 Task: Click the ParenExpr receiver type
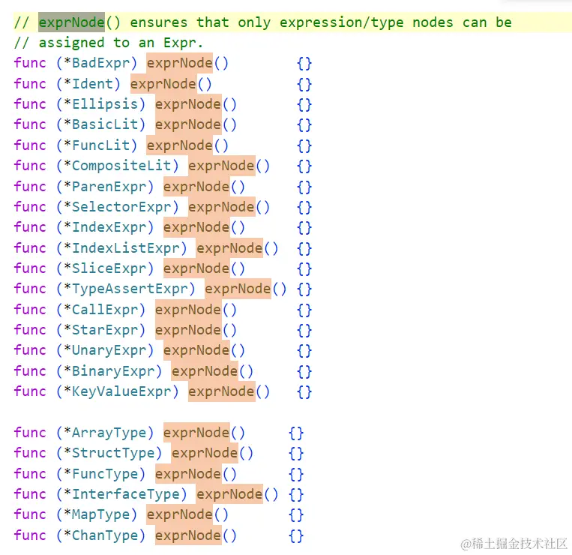click(109, 187)
